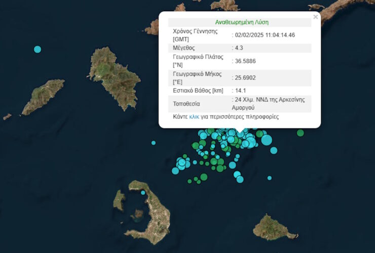Click the lone cyan marker near the top-left
This screenshot has width=375, height=253.
[x=37, y=49]
